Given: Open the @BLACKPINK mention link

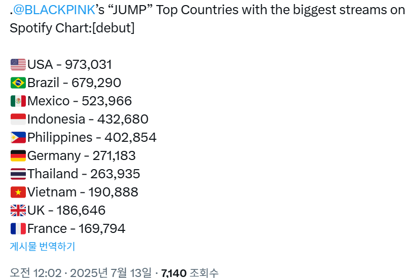Looking at the screenshot, I should pos(54,10).
